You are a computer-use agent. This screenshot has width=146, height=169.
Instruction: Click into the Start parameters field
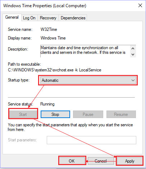click(91, 140)
